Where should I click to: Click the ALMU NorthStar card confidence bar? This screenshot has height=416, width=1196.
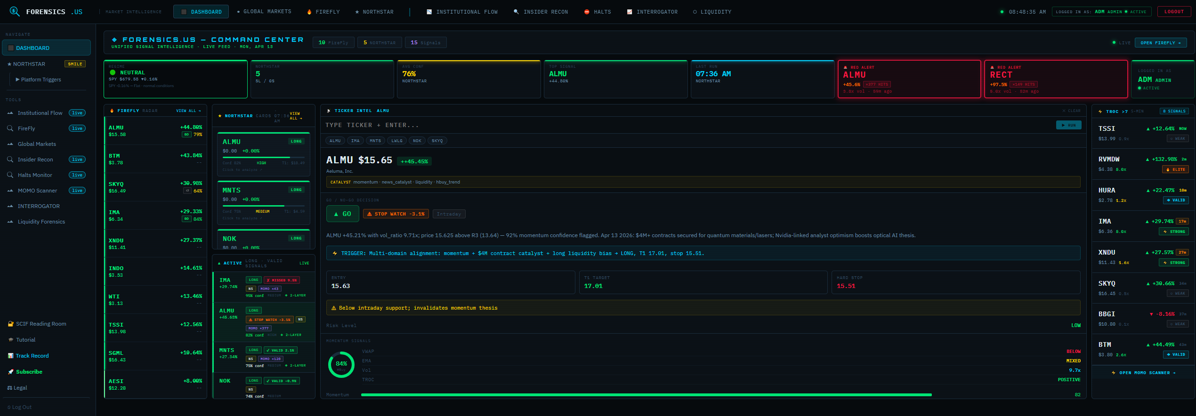264,157
